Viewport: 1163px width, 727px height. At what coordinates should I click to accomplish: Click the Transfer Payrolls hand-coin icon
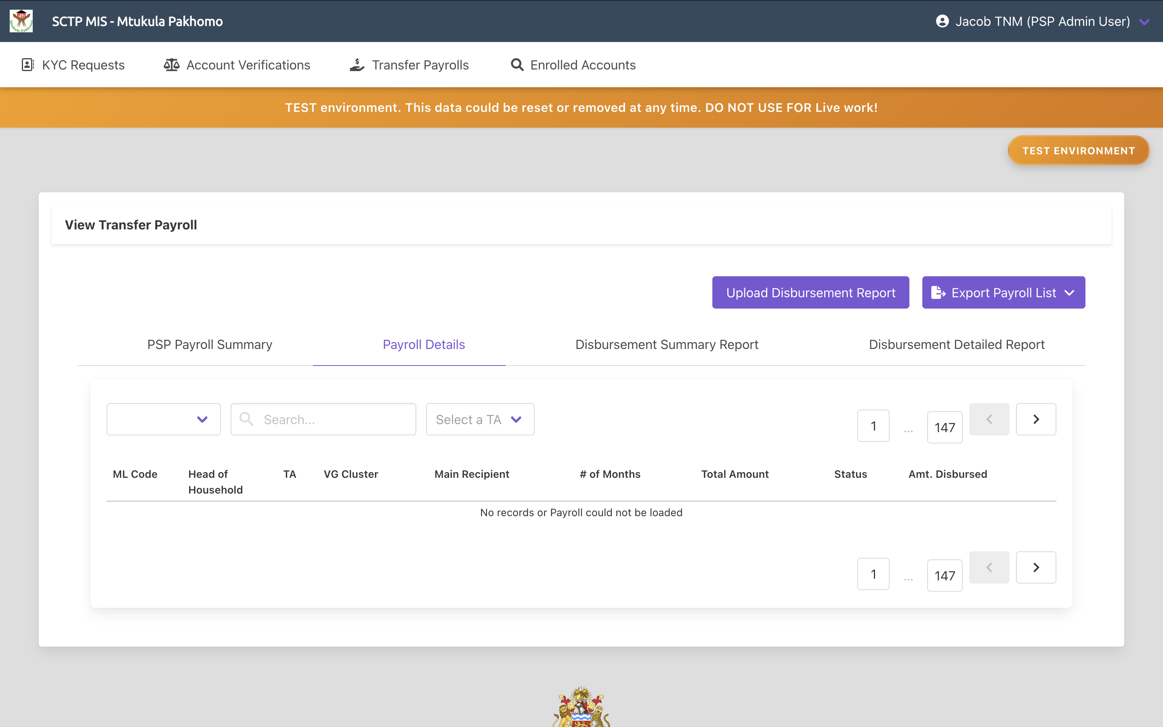pyautogui.click(x=357, y=65)
